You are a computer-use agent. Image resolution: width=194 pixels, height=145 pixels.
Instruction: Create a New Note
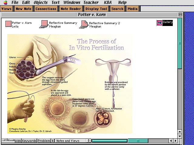point(24,9)
